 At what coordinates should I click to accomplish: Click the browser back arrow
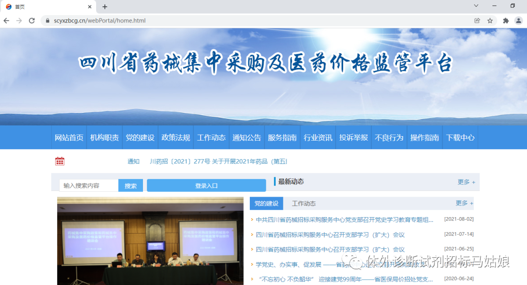point(6,20)
